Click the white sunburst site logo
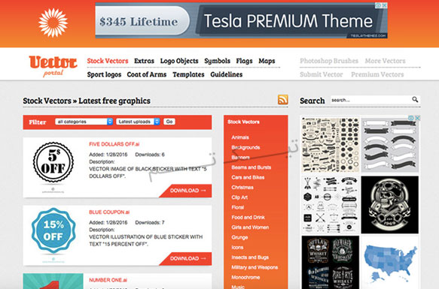Image resolution: width=439 pixels, height=289 pixels. point(53,23)
